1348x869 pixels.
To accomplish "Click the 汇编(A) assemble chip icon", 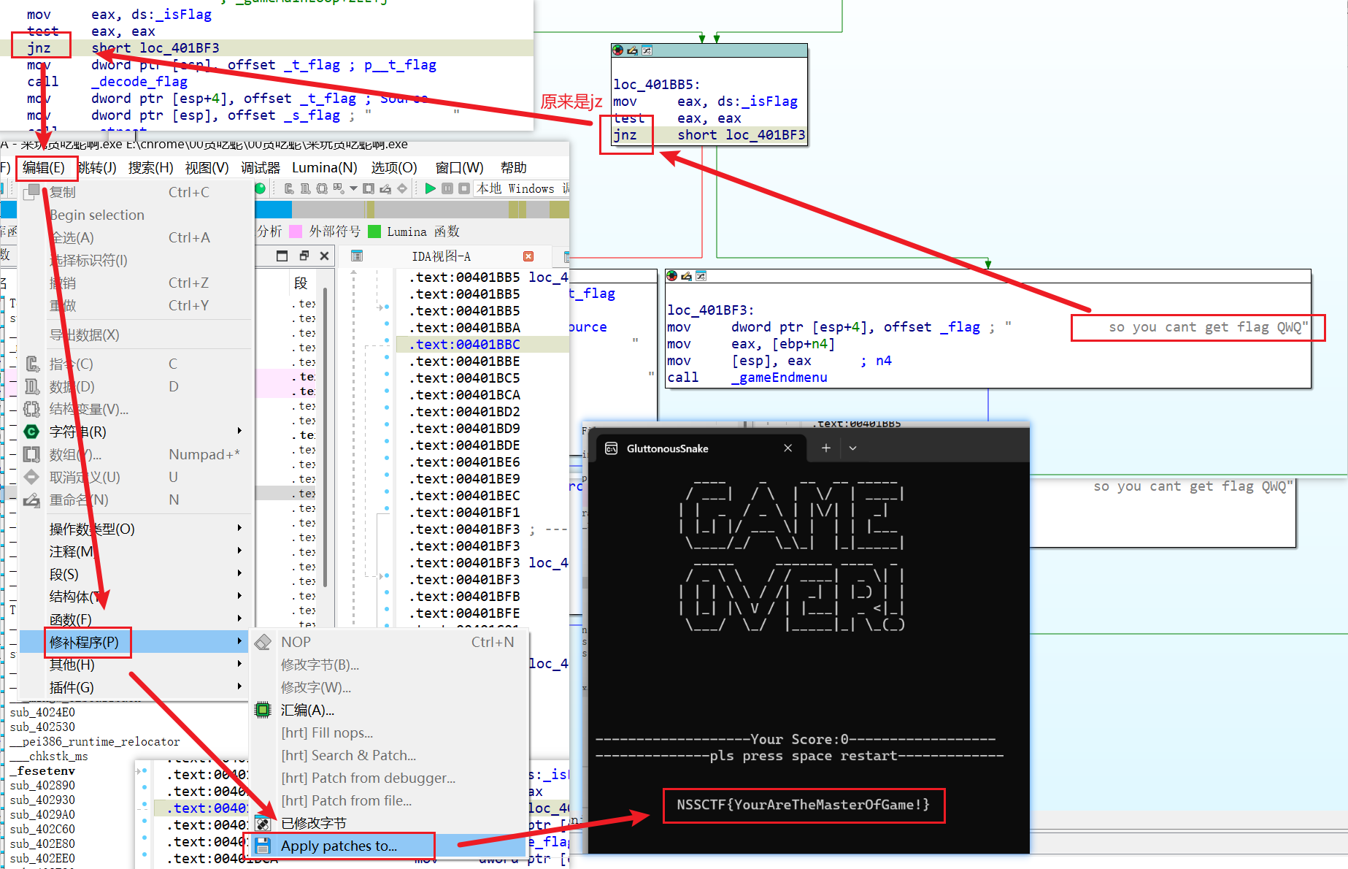I will [x=263, y=710].
